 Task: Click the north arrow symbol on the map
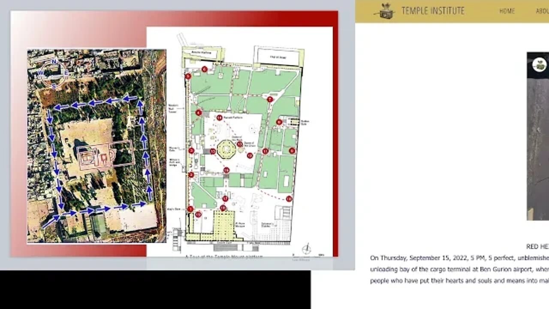tap(307, 249)
